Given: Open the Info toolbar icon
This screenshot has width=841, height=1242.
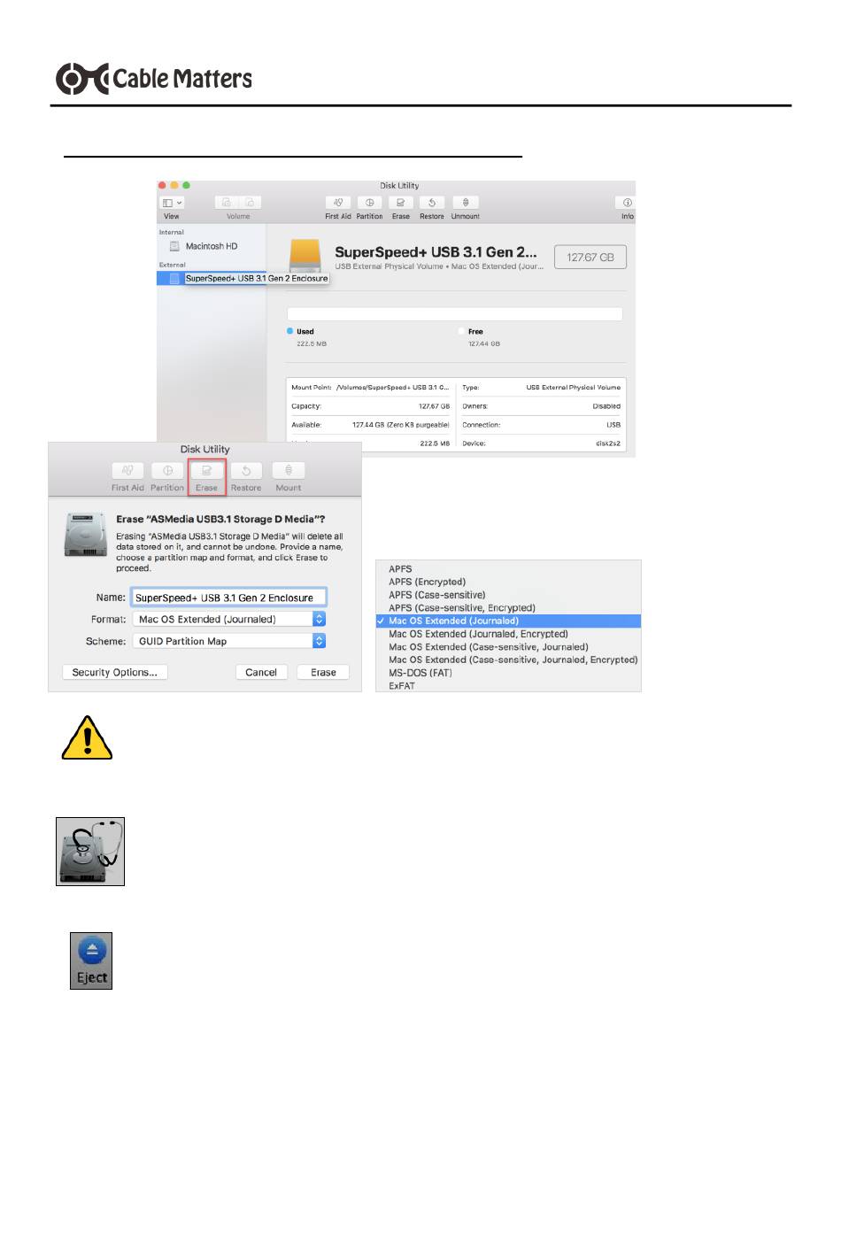Looking at the screenshot, I should click(627, 203).
